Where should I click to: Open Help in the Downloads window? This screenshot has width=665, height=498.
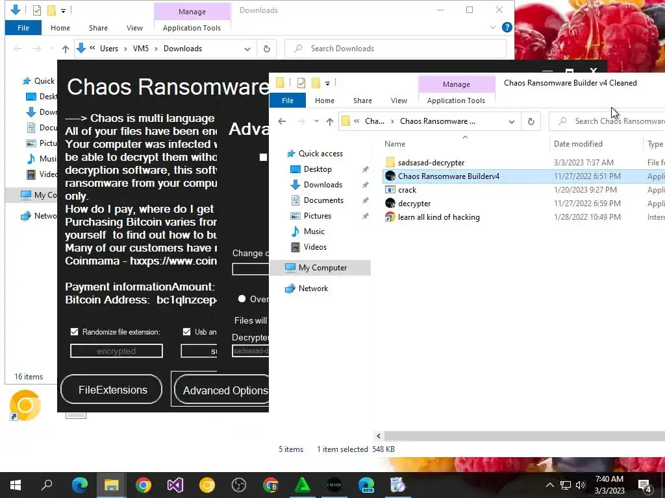click(x=507, y=27)
